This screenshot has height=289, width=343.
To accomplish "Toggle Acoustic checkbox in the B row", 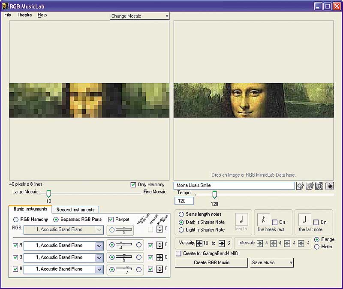I will tap(150, 269).
